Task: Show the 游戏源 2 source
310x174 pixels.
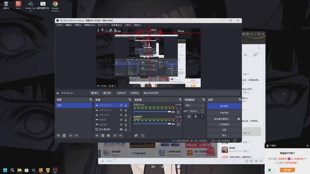Action: pyautogui.click(x=121, y=125)
